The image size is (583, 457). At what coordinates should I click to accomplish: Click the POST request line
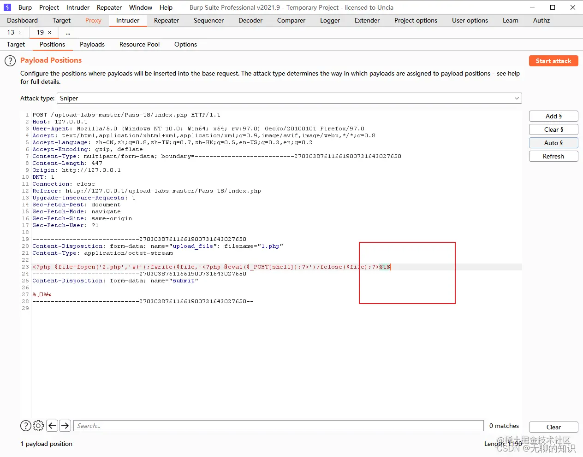(x=126, y=115)
